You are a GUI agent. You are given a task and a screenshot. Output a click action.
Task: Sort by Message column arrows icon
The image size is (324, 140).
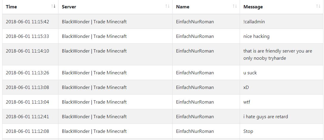pos(318,6)
